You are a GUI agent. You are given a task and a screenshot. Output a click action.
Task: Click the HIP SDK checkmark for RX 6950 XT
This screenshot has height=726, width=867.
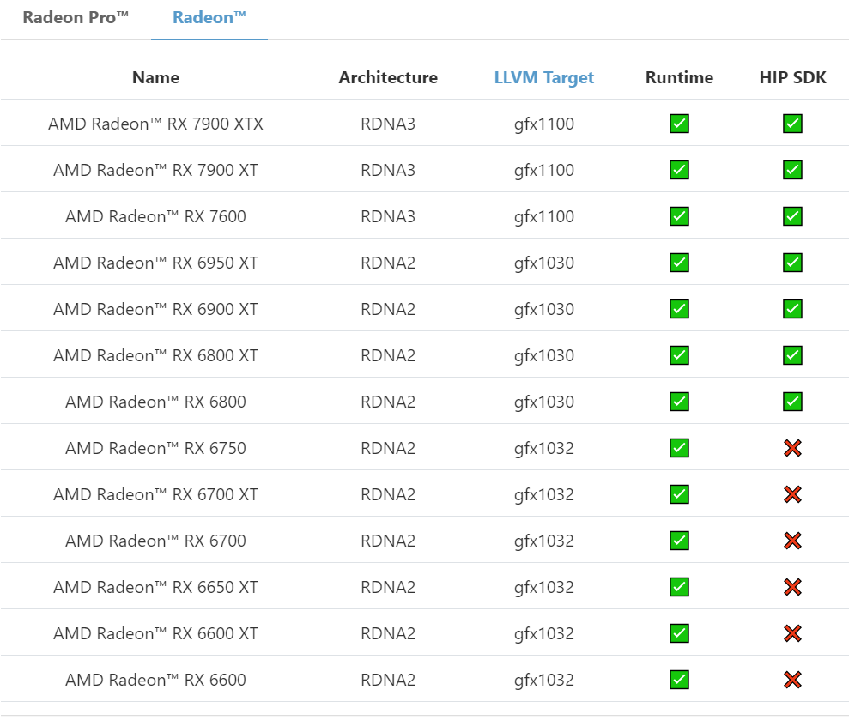pos(793,263)
